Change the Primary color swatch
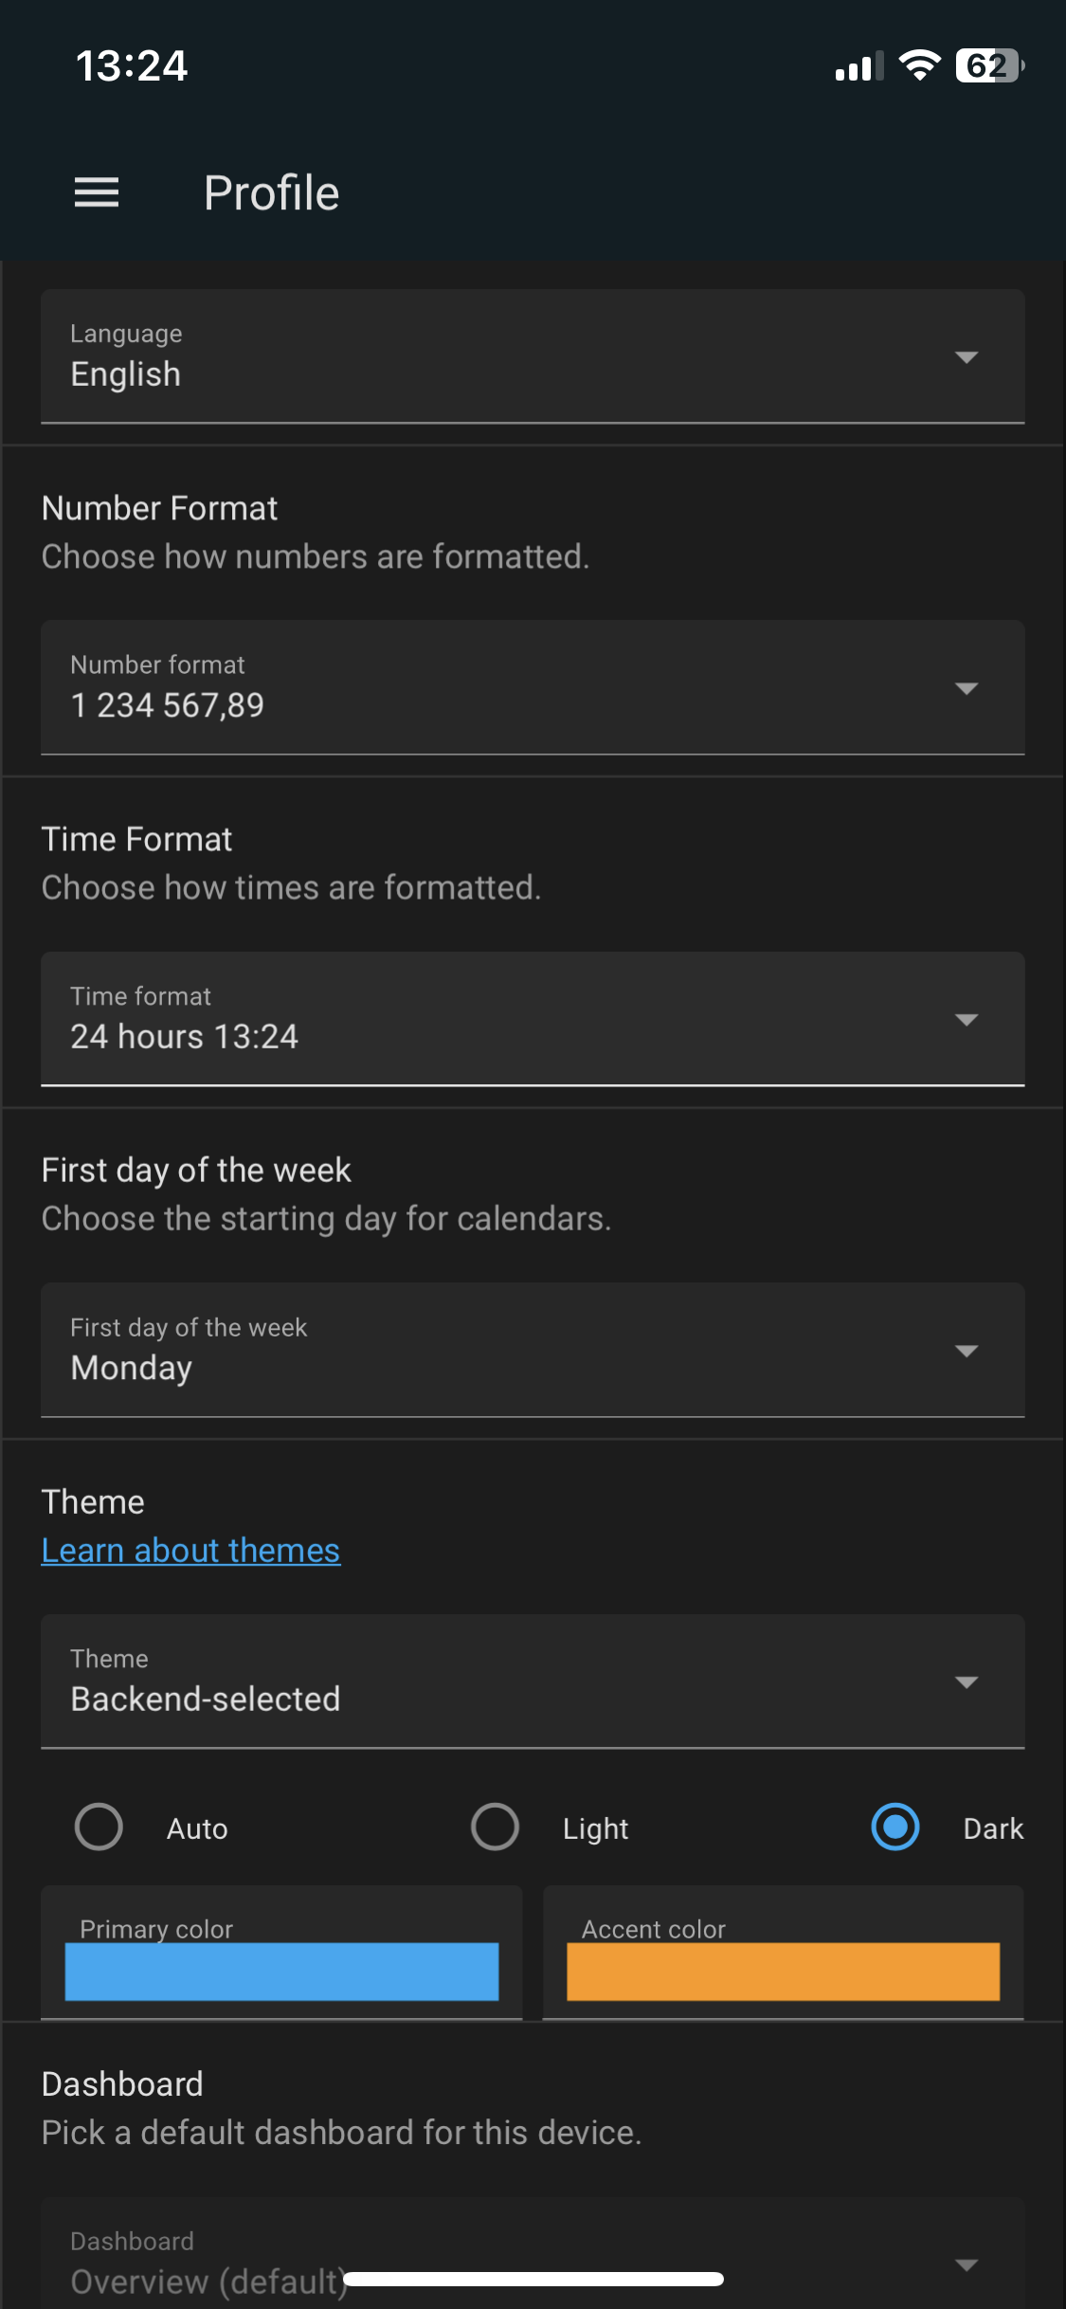 coord(280,1971)
